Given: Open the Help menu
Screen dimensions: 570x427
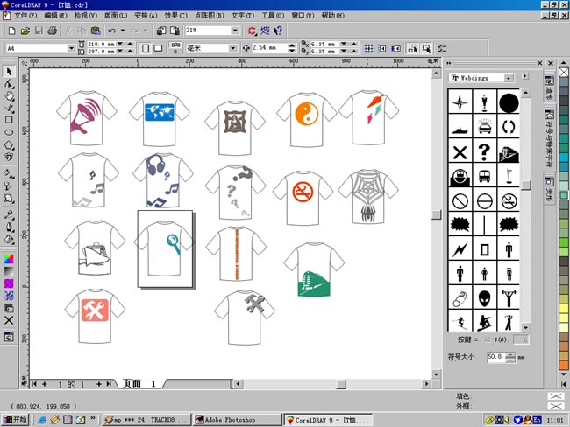Looking at the screenshot, I should tap(332, 15).
